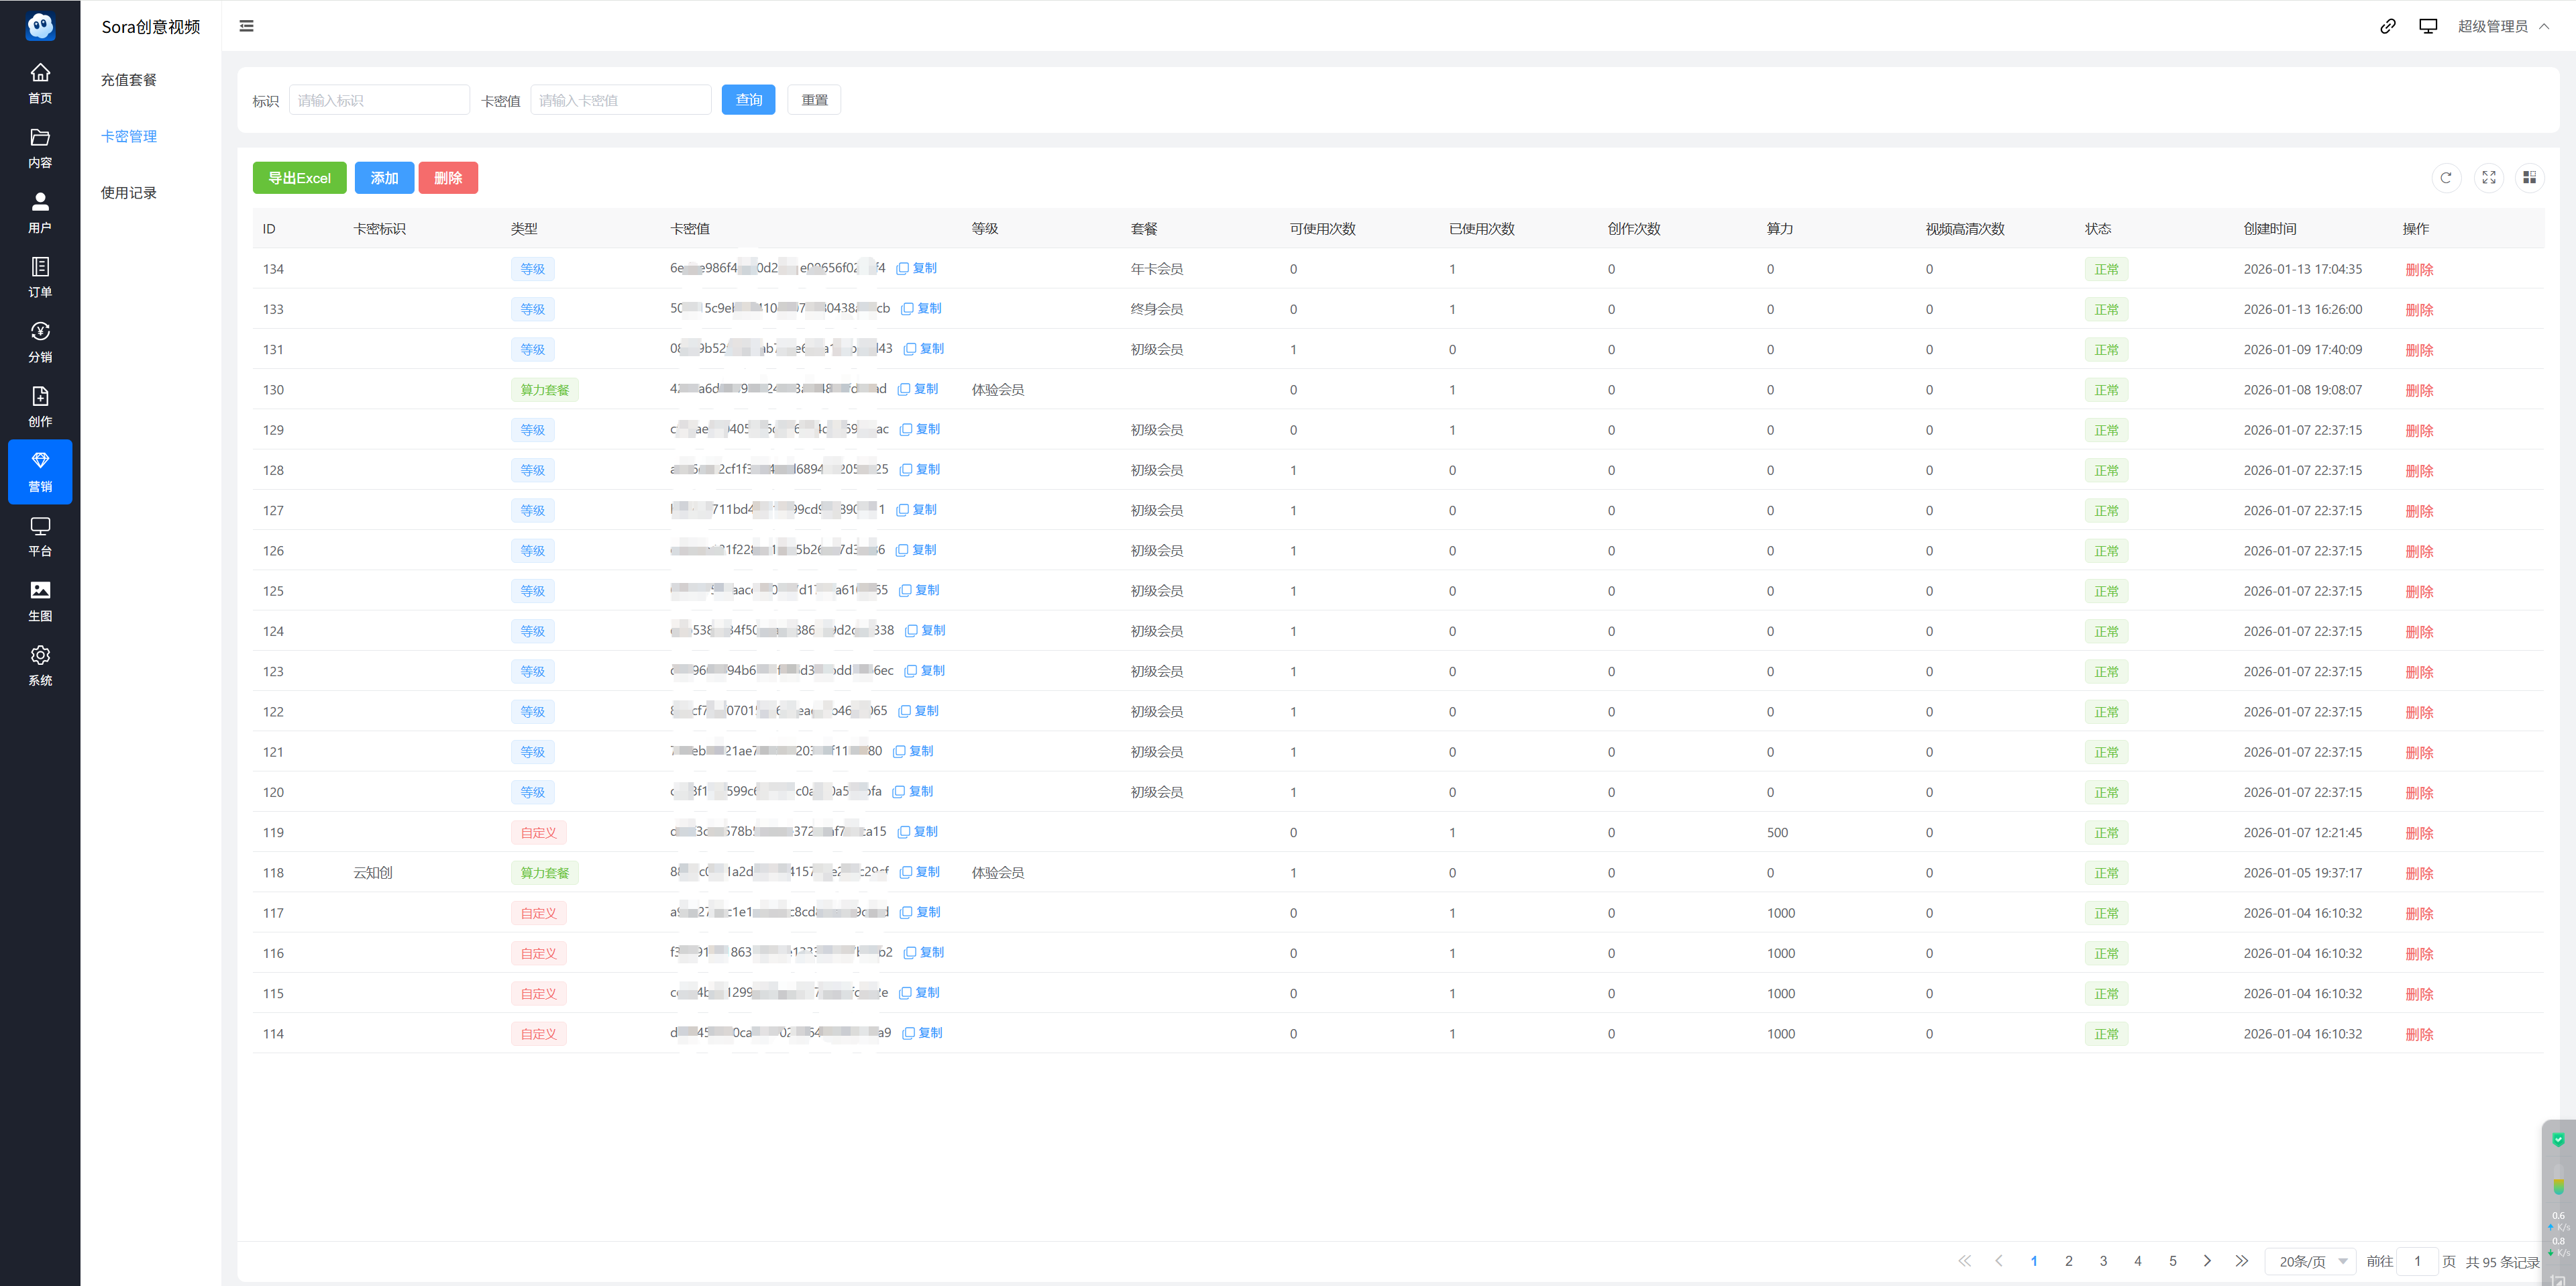
Task: Go to next page arrow
Action: (2207, 1261)
